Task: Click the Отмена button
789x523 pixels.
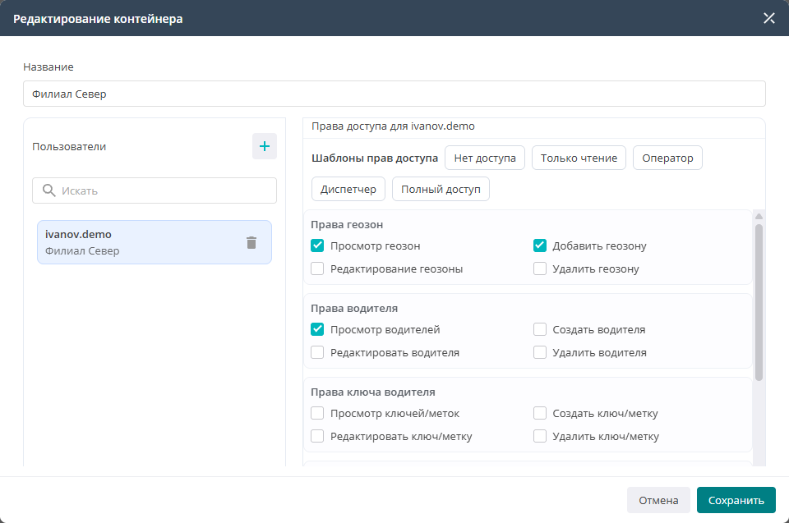Action: 658,500
